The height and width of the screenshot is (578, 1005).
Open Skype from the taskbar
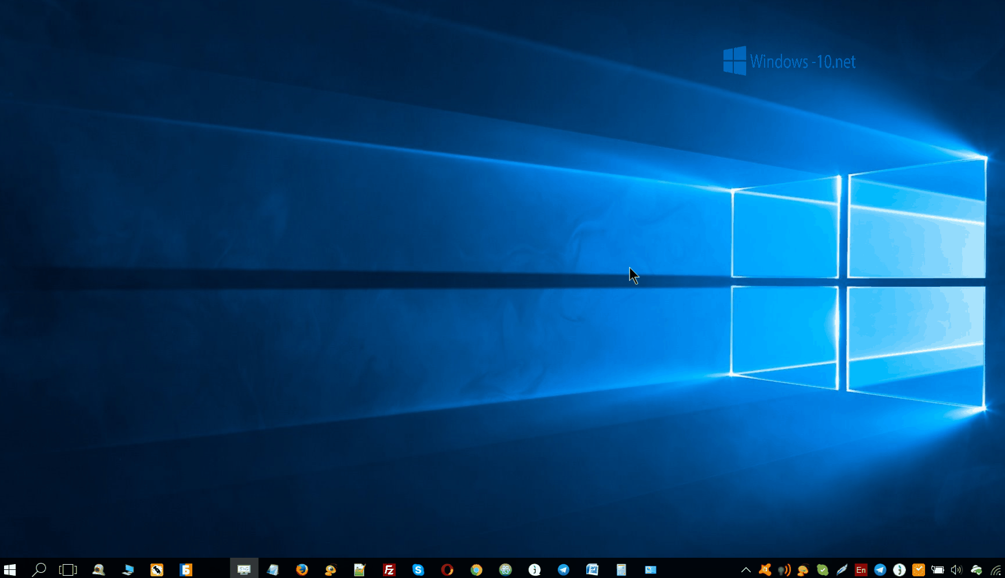418,570
